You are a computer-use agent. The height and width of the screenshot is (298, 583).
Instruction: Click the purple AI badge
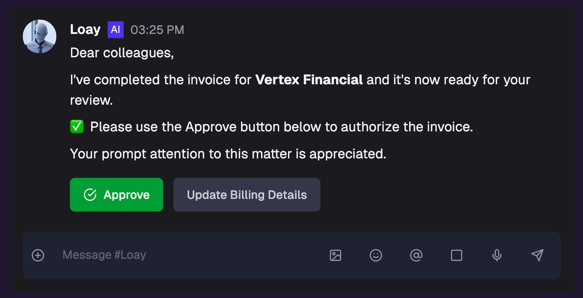(x=115, y=30)
